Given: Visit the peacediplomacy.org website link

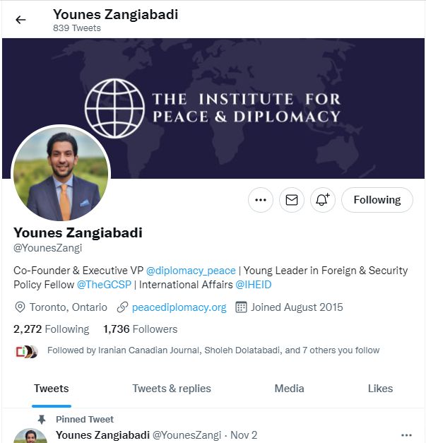Looking at the screenshot, I should click(179, 307).
